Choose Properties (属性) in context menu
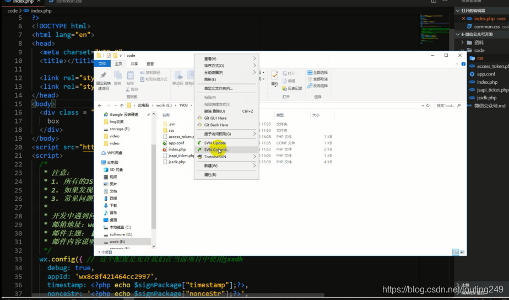Viewport: 509px width, 300px height. (x=226, y=175)
